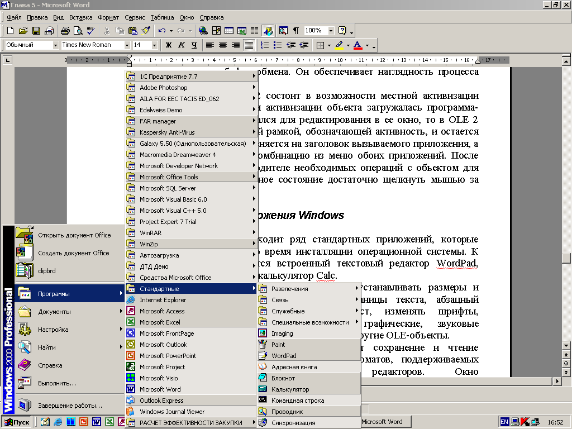Image resolution: width=572 pixels, height=429 pixels.
Task: Toggle Justify alignment button
Action: [x=249, y=45]
